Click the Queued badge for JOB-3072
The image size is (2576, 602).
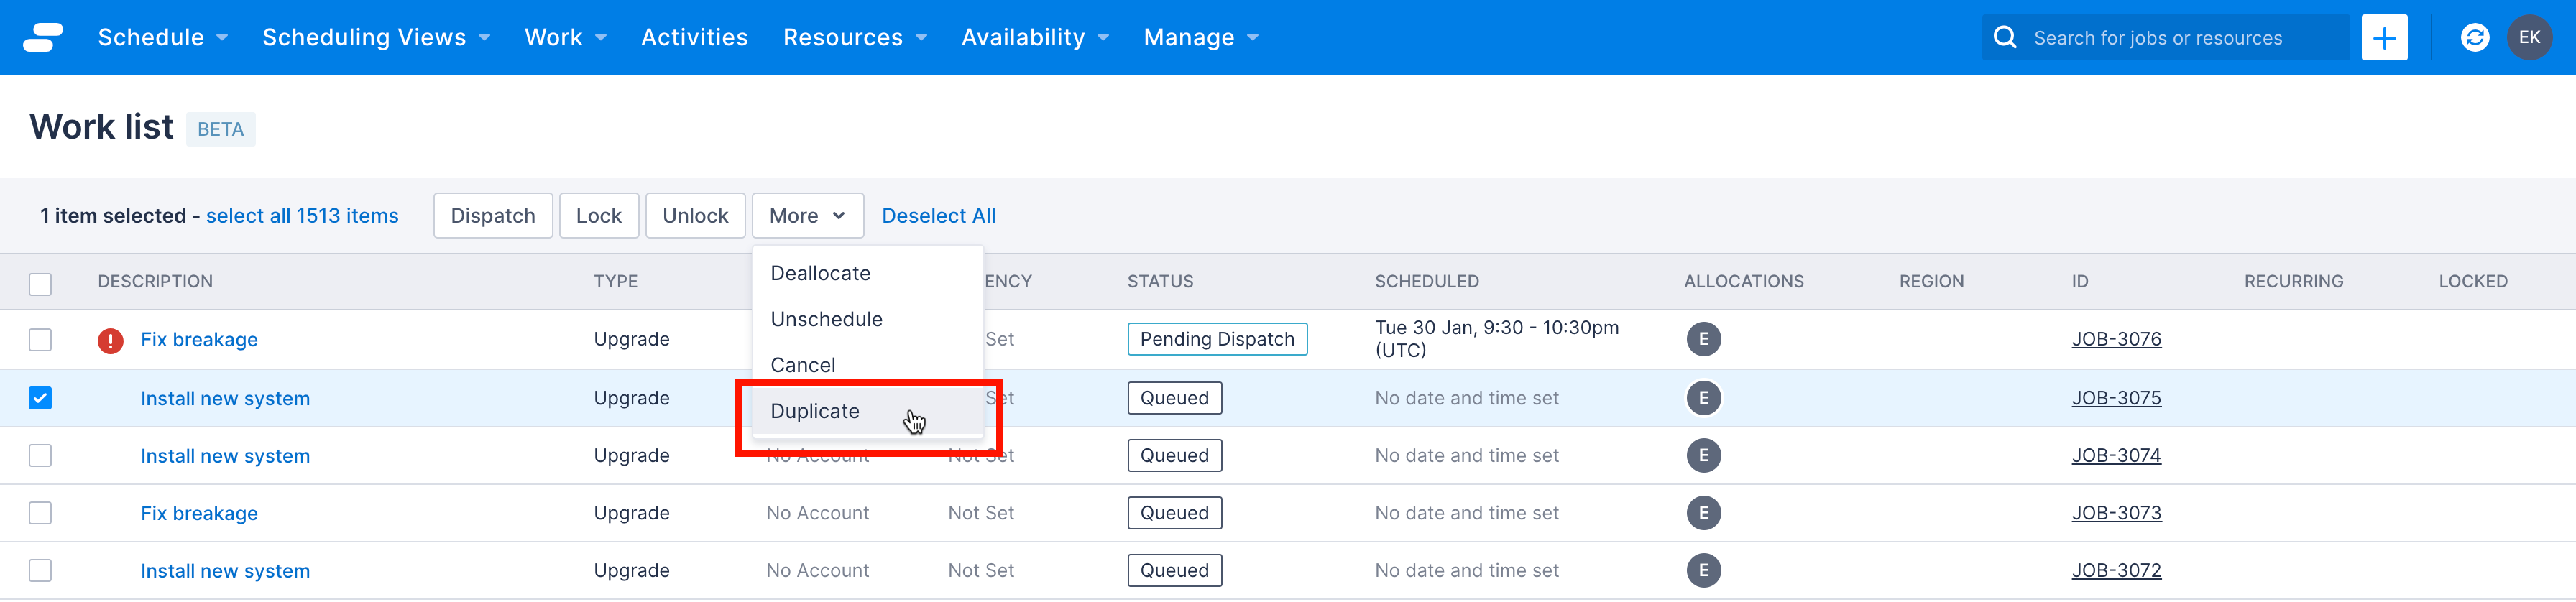pos(1174,570)
